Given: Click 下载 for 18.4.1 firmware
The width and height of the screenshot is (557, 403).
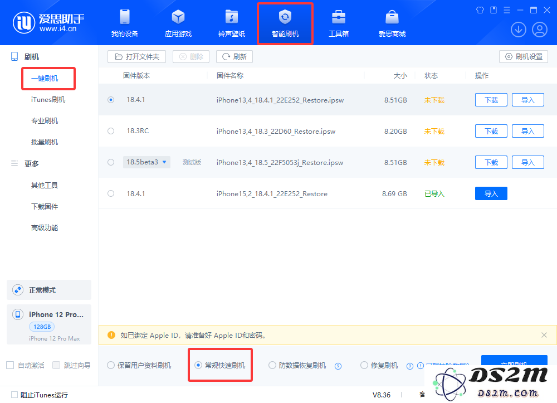Looking at the screenshot, I should (491, 100).
